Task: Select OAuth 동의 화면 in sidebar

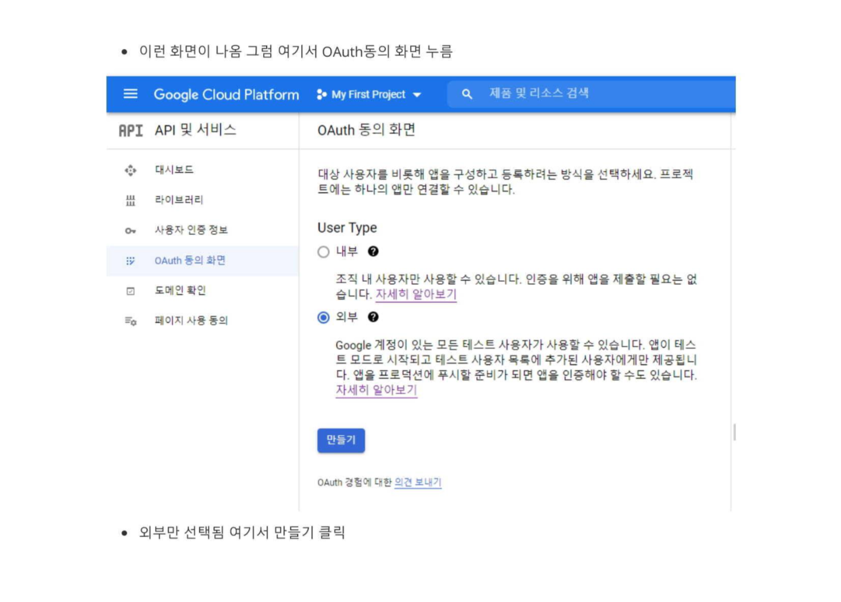Action: pos(202,261)
